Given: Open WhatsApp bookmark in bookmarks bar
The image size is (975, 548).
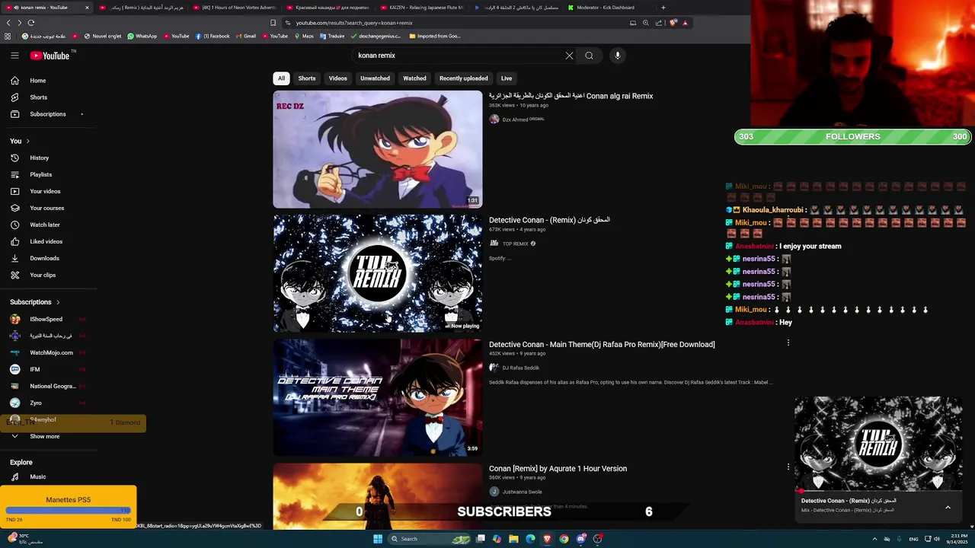Looking at the screenshot, I should [142, 36].
